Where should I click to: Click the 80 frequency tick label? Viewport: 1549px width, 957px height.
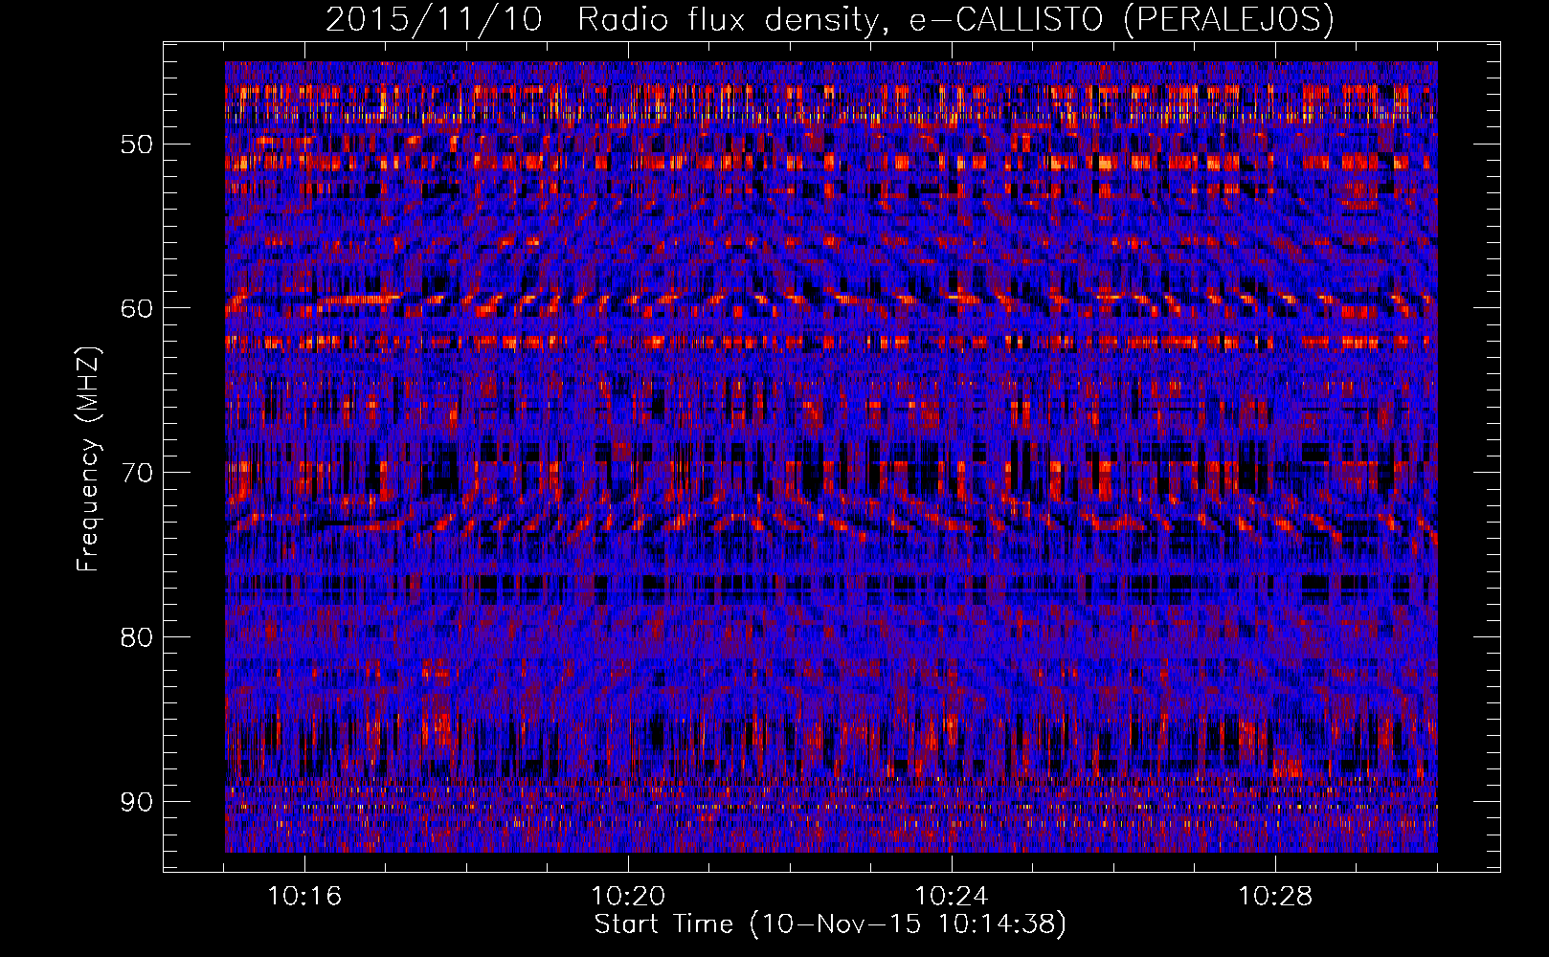click(137, 637)
